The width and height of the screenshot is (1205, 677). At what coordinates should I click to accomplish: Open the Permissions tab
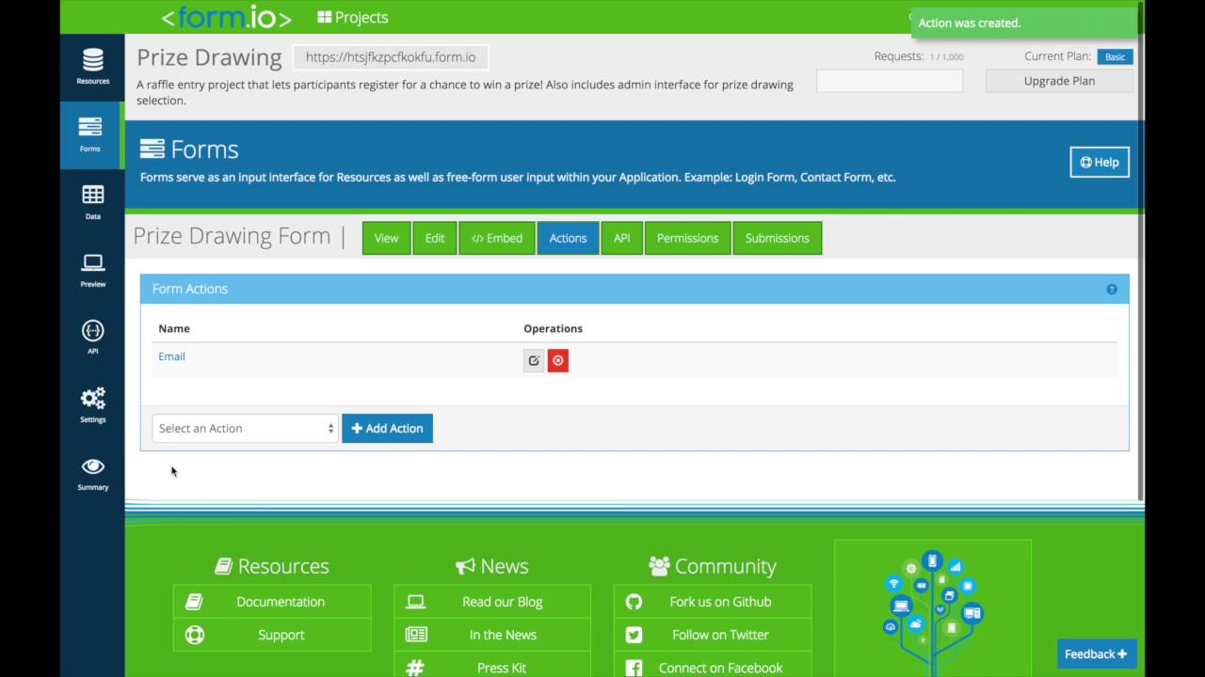[687, 238]
